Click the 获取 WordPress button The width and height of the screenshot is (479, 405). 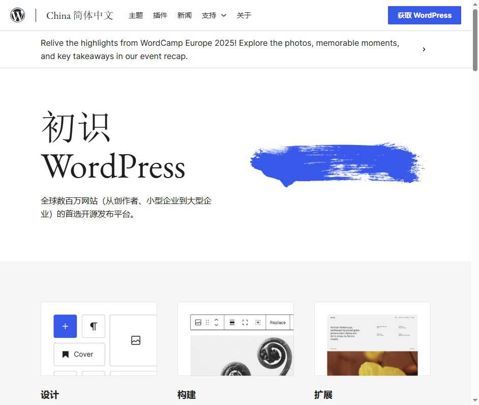point(424,15)
